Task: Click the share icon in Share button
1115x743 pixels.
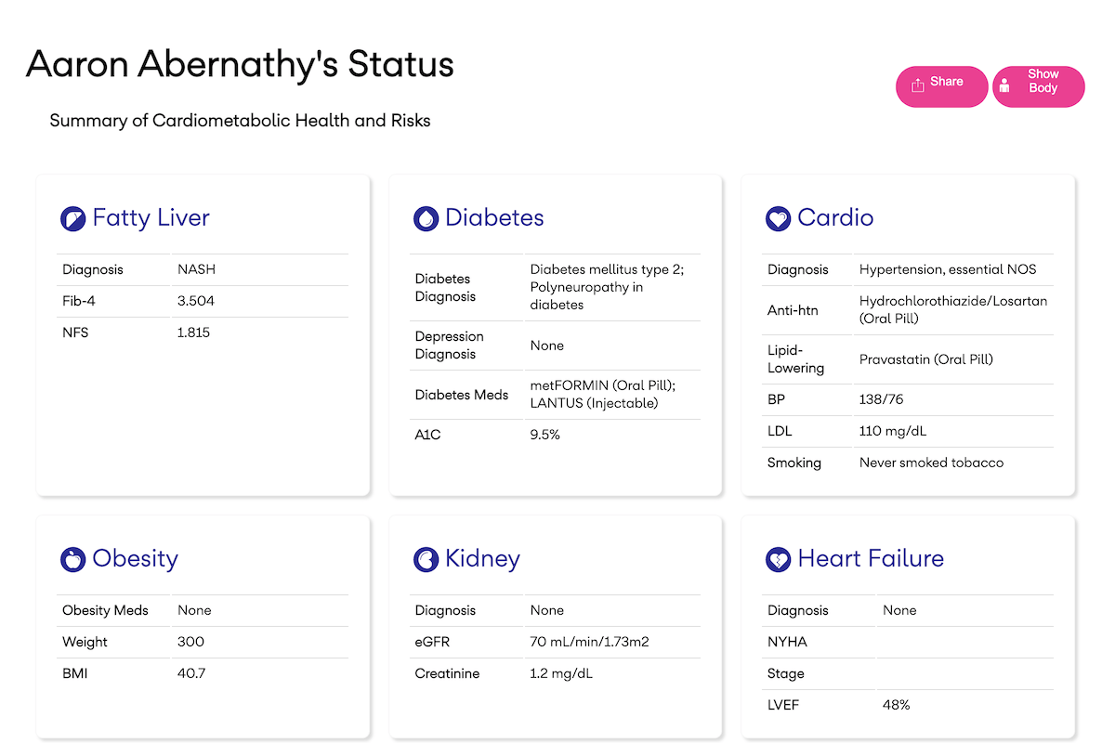Action: point(918,85)
